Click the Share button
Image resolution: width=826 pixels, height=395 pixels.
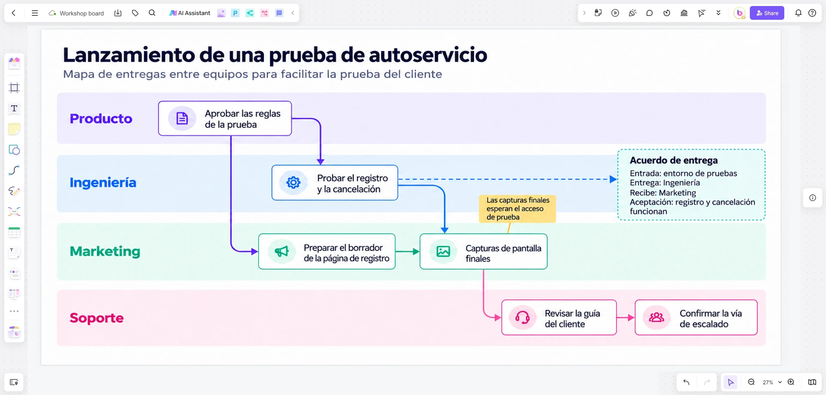tap(767, 13)
